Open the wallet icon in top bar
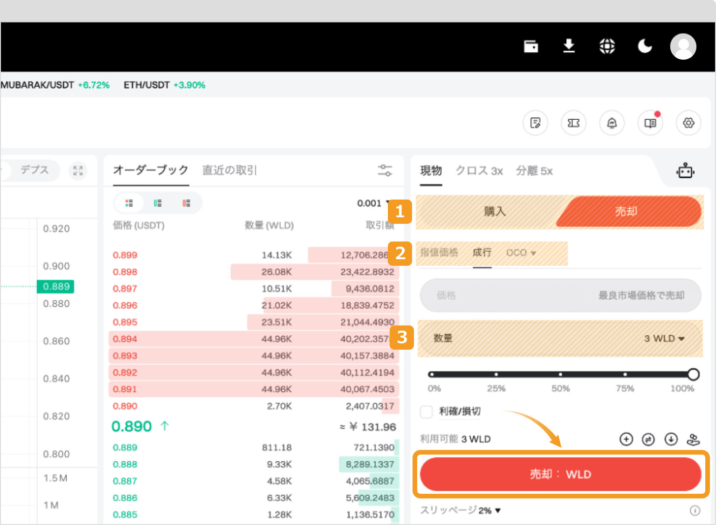 click(x=531, y=46)
